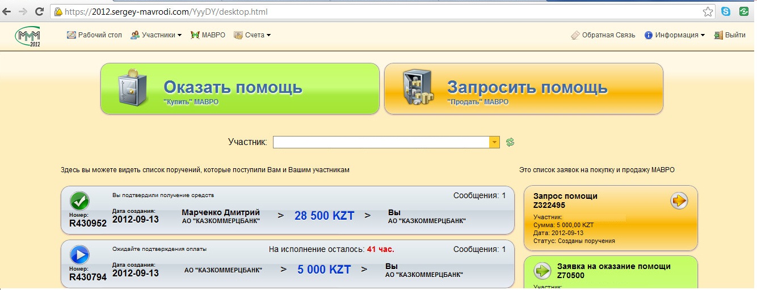
Task: Open the green extension icon in toolbar
Action: [744, 11]
